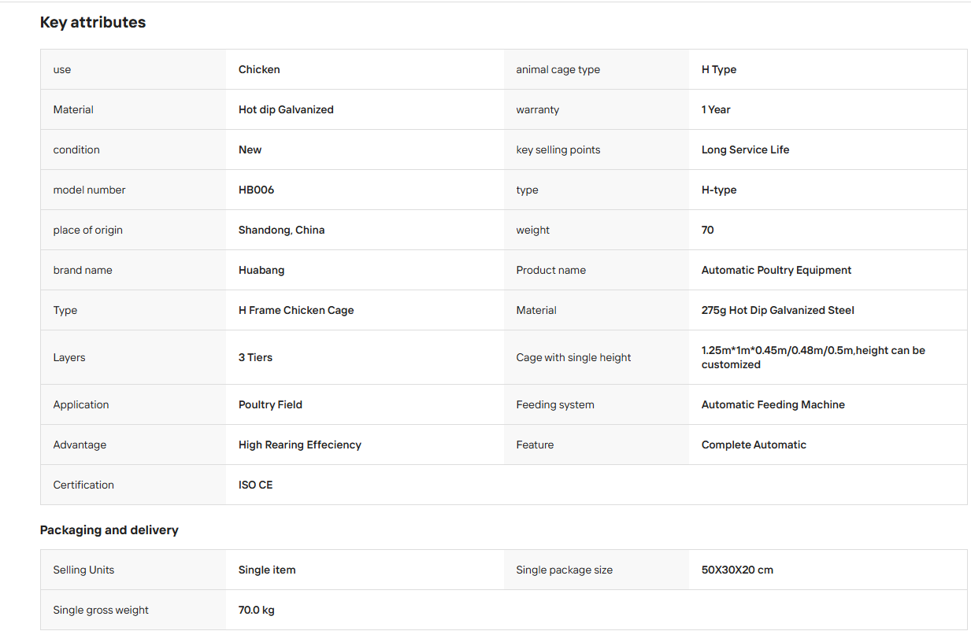Select the 'Hot dip Galvanized' material value

286,109
